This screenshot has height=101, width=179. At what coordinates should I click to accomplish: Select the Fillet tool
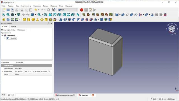(74, 19)
